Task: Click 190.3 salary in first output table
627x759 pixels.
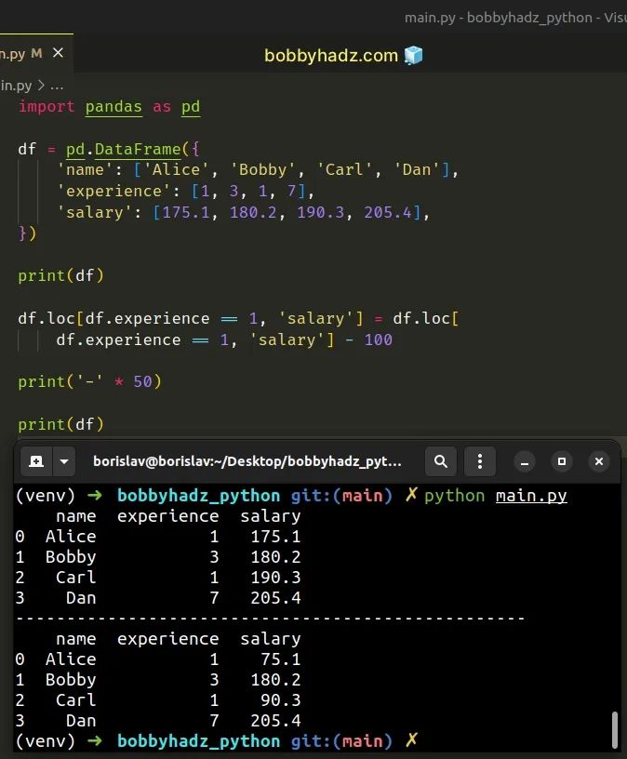Action: click(x=275, y=578)
